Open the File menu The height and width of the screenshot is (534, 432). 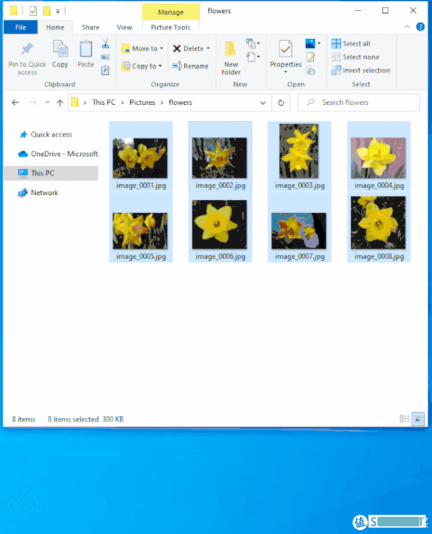20,27
